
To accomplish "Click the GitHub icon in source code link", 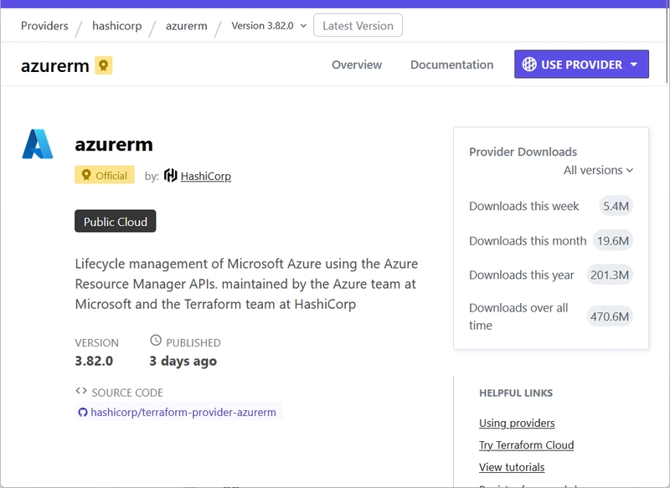I will [83, 413].
